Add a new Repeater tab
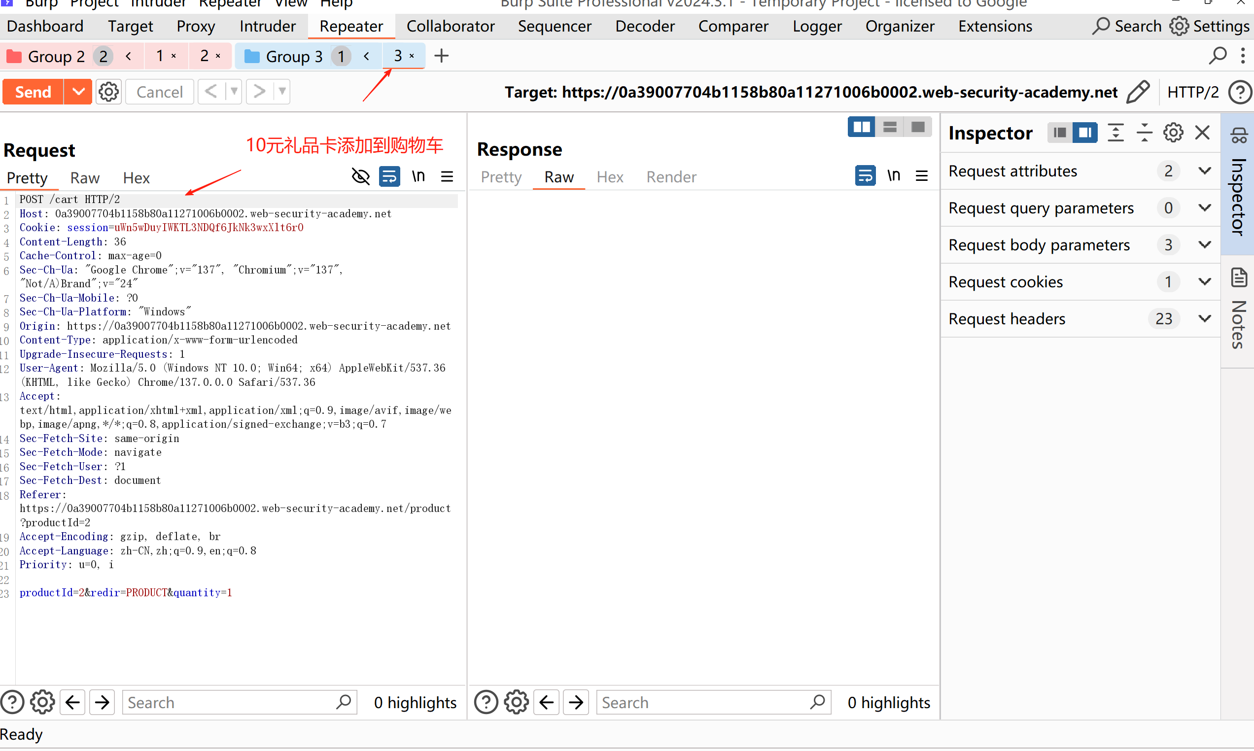Screen dimensions: 1254x751 coord(441,56)
